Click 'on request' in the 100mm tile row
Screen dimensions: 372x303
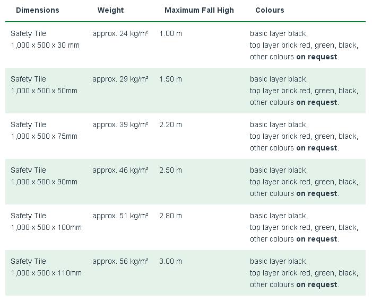click(316, 239)
